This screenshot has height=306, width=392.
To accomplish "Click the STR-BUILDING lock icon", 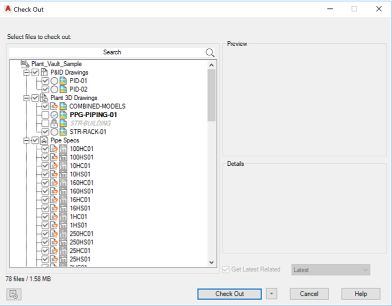I will [x=54, y=123].
